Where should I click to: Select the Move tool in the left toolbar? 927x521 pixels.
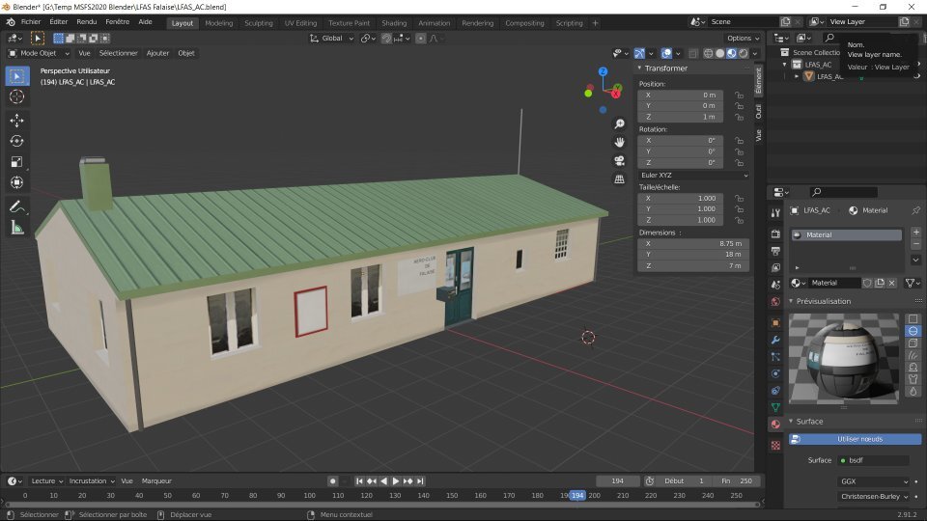[16, 121]
